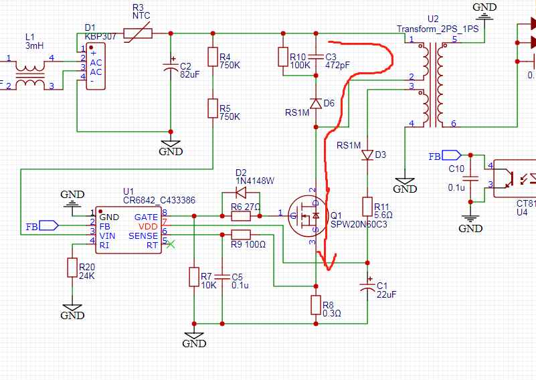
Task: Click the 'VIN' pin name on U1
Action: pyautogui.click(x=107, y=235)
